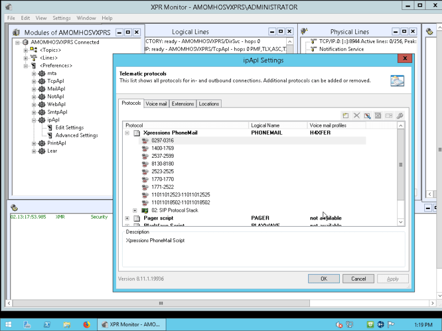Switch to the Extensions tab
Screen dimensions: 442x331
[183, 104]
